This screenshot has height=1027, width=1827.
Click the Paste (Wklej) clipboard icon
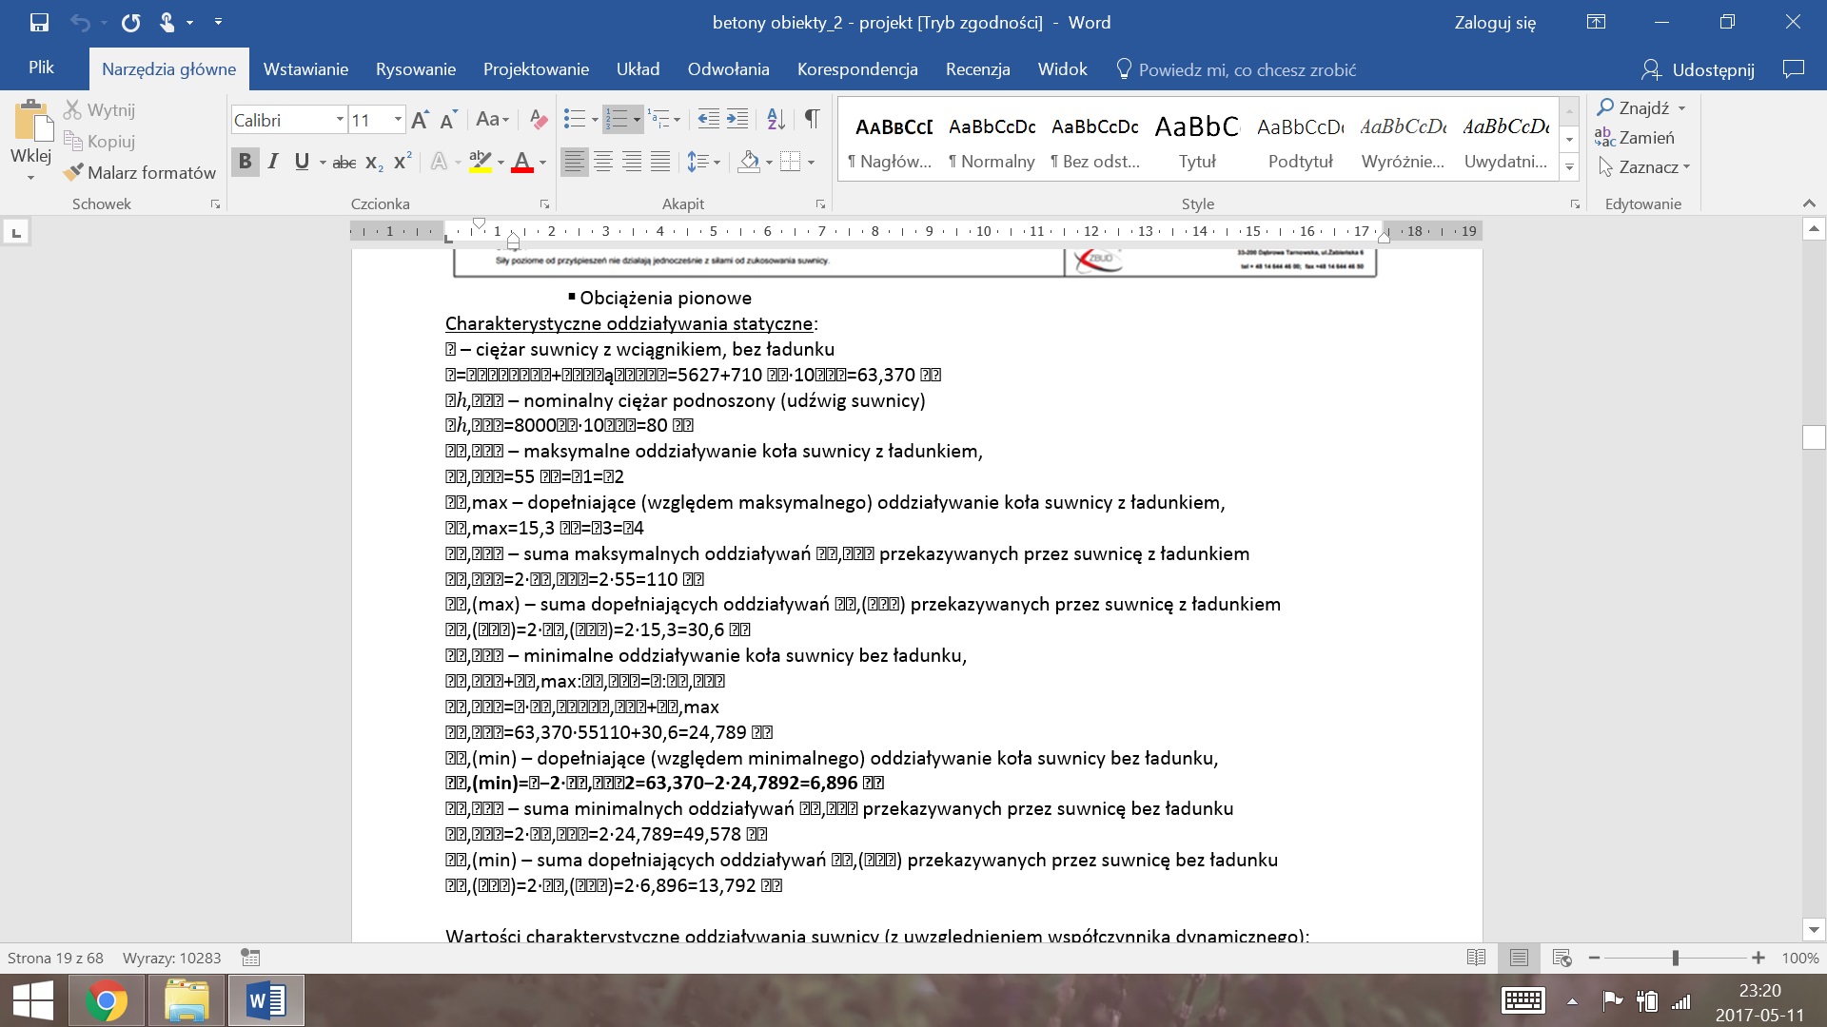tap(31, 124)
